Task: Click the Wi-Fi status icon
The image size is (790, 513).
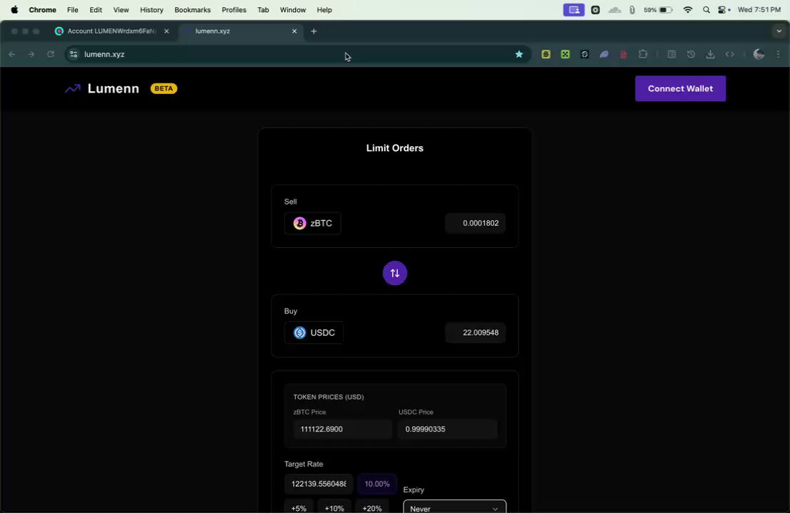Action: pyautogui.click(x=688, y=10)
